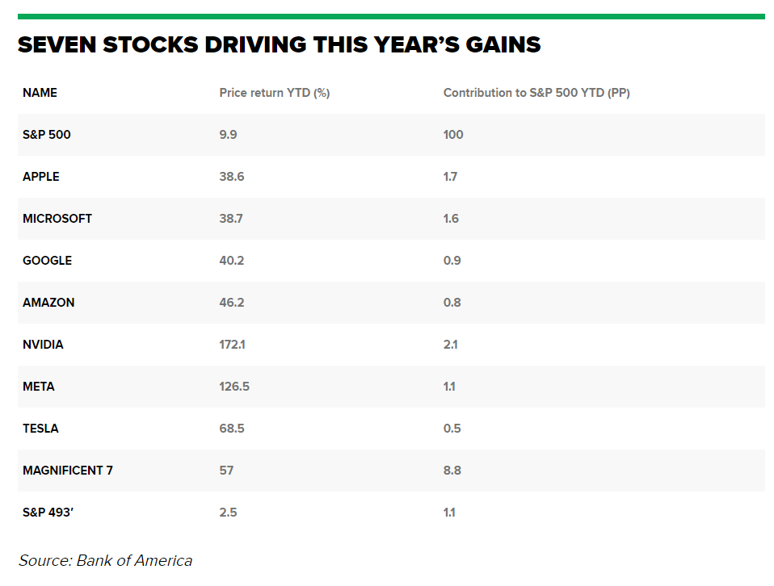Select the MAGNIFICENT 7 row label
The width and height of the screenshot is (774, 586).
click(x=68, y=470)
